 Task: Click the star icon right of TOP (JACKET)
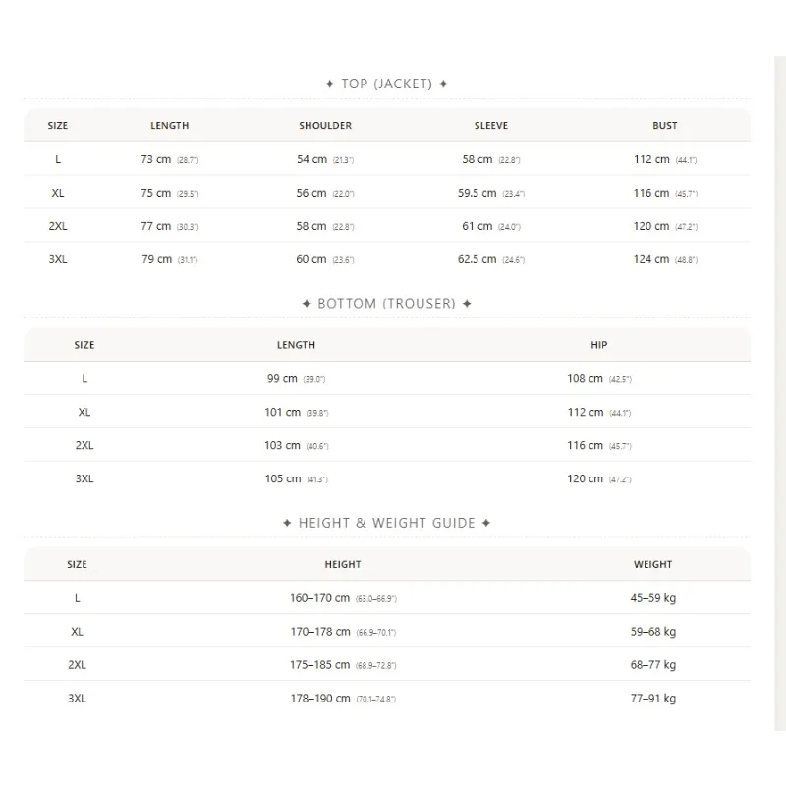443,84
